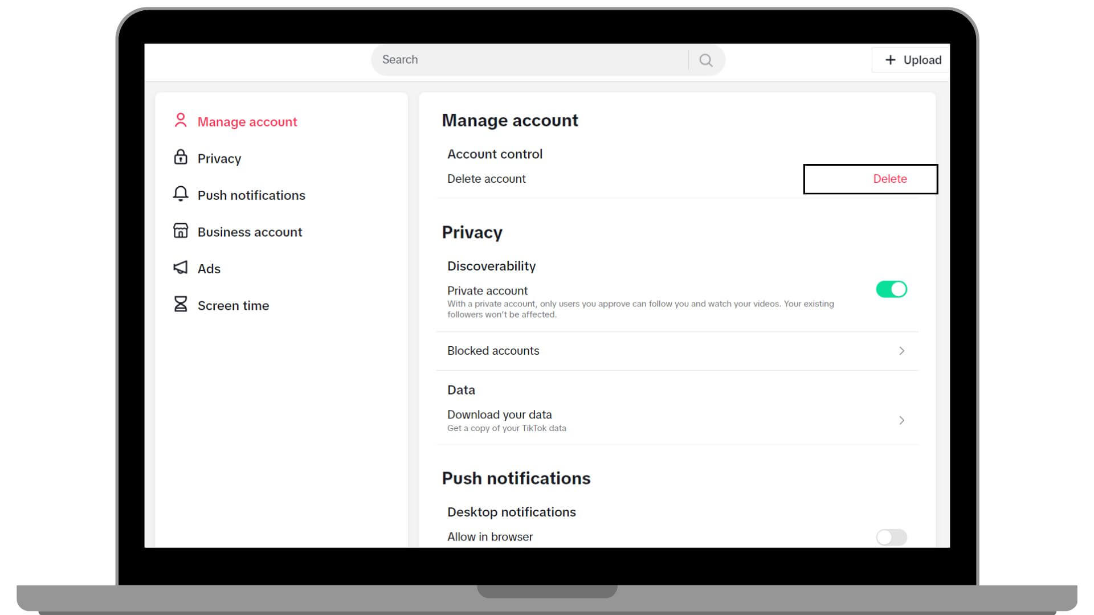
Task: Click the Get a copy of your TikTok data text
Action: [x=507, y=428]
